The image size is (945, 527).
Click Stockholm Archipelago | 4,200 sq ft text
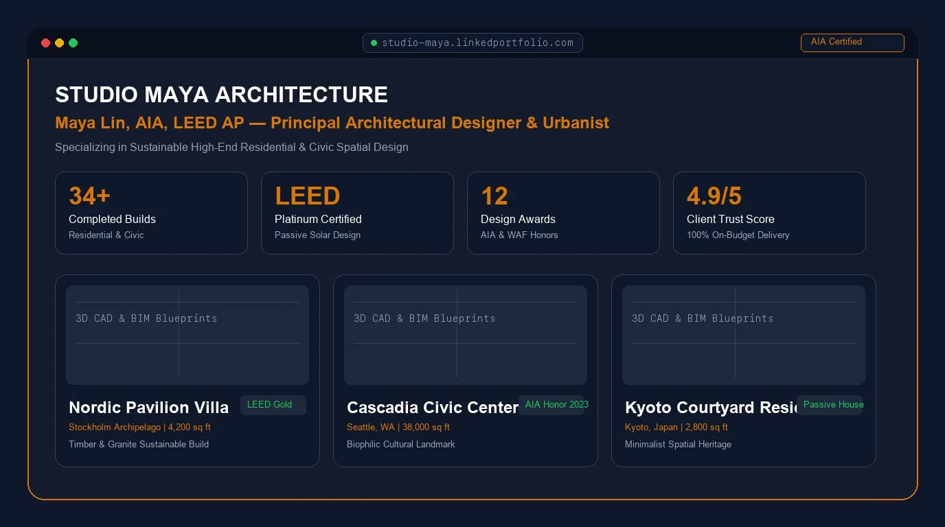click(x=139, y=427)
